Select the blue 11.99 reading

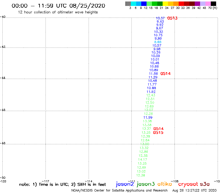click(148, 118)
